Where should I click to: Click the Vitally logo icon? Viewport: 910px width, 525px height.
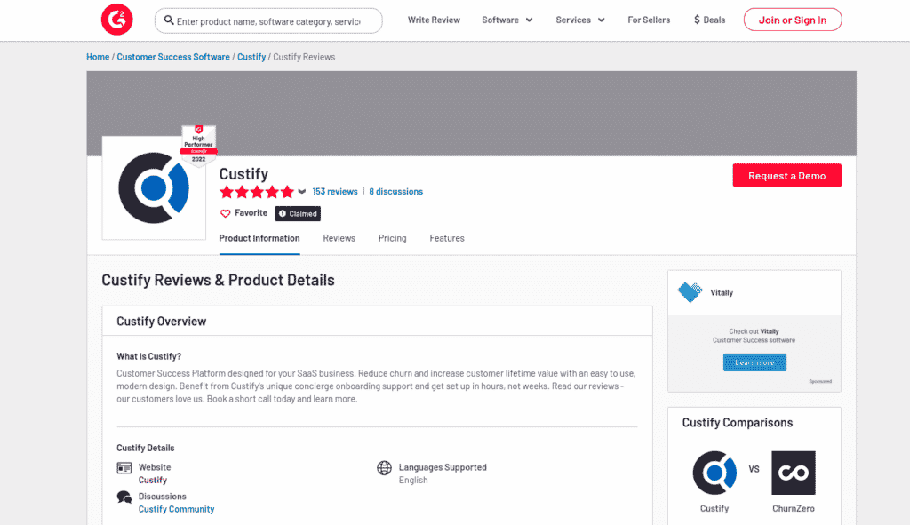click(x=690, y=291)
